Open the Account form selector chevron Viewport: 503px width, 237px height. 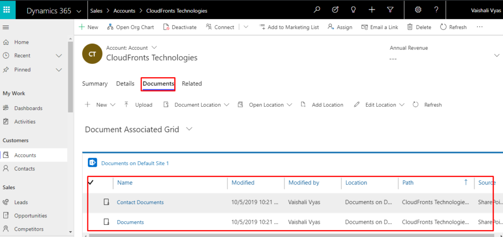point(154,48)
